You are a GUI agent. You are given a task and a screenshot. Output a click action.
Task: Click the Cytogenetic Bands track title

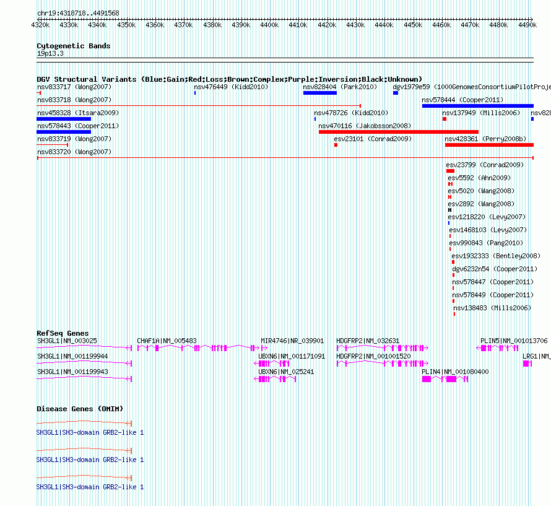[74, 46]
